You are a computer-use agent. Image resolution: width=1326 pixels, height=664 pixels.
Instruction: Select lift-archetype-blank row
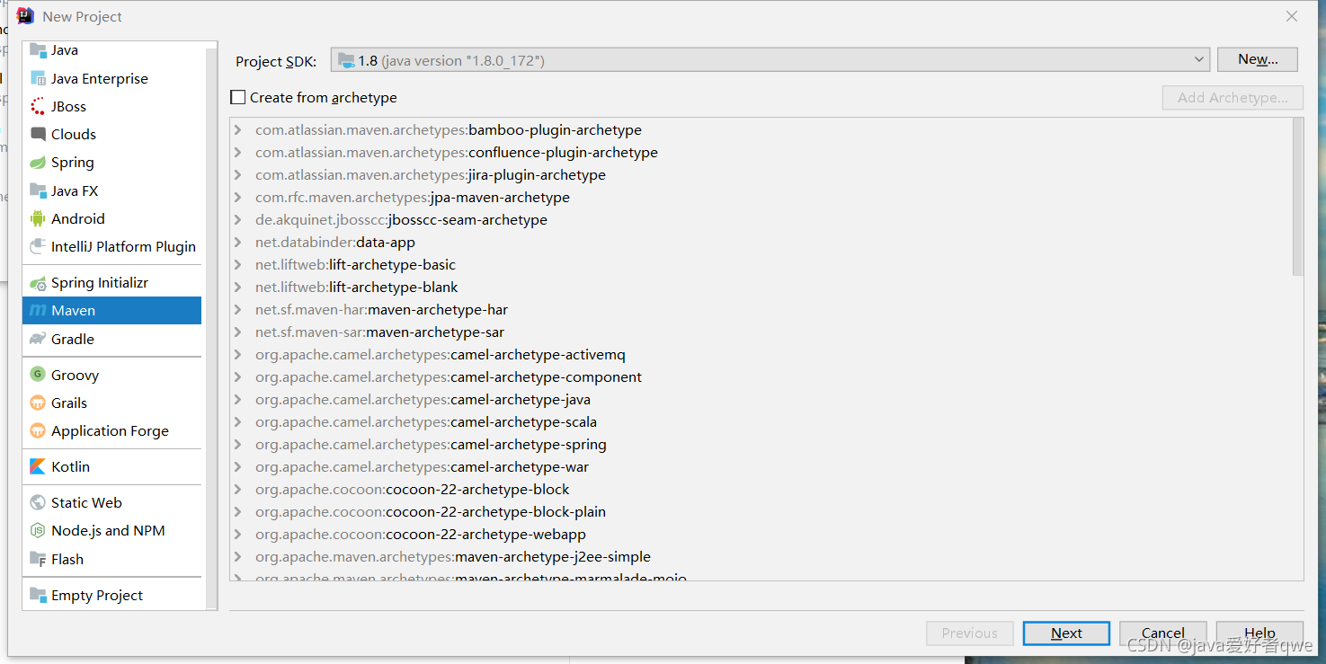pos(761,288)
